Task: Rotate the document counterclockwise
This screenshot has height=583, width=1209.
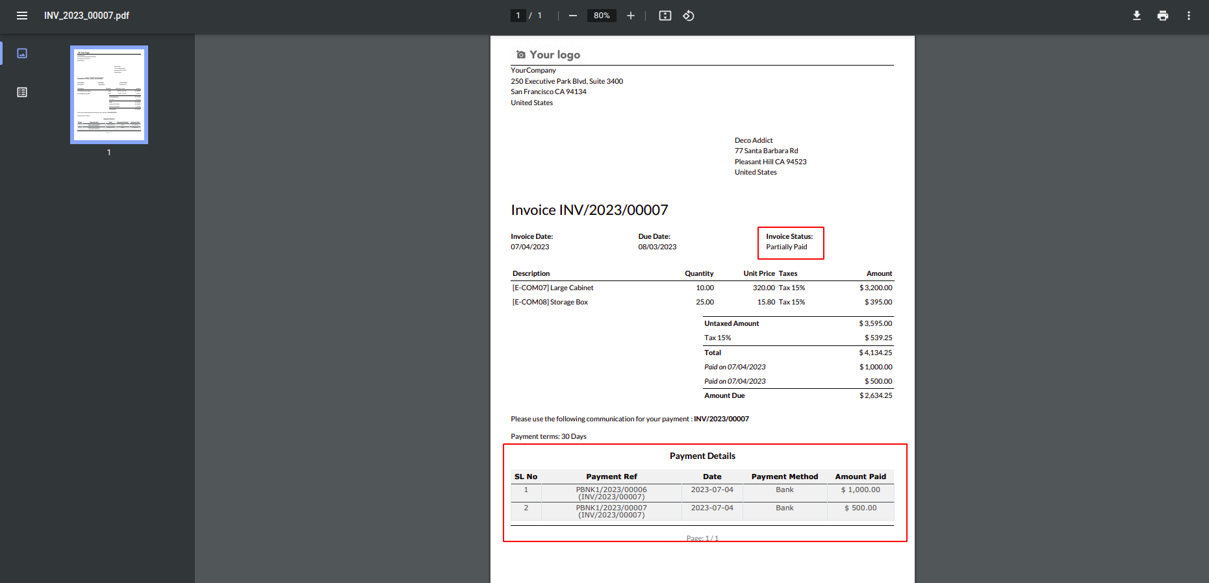Action: pyautogui.click(x=689, y=16)
